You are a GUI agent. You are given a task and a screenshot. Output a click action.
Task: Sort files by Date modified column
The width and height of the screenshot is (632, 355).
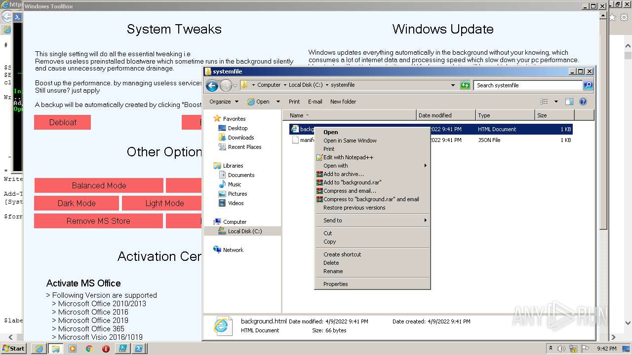[x=446, y=115]
